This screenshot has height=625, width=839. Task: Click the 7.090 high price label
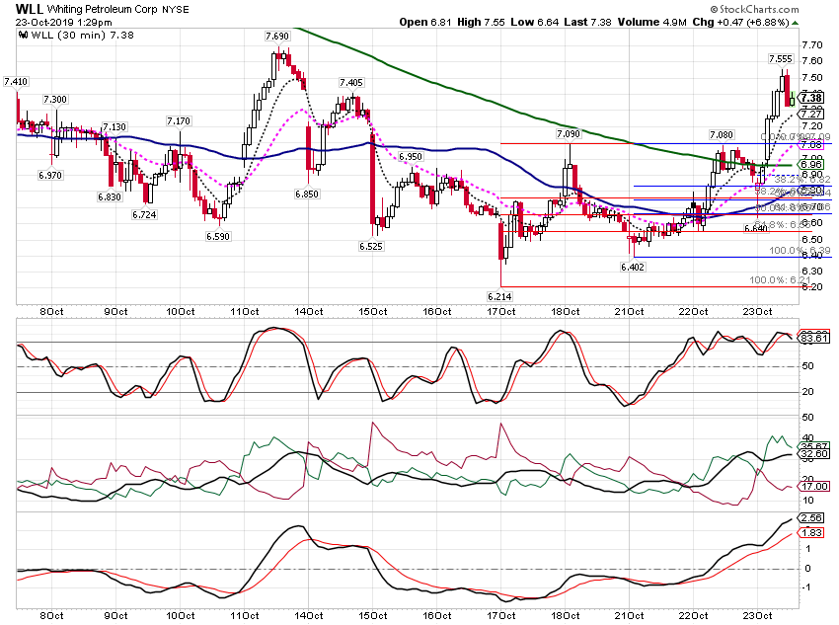pyautogui.click(x=569, y=133)
